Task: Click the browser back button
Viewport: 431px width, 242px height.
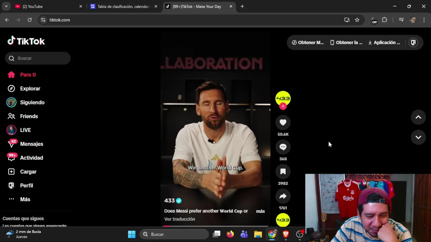Action: click(7, 20)
